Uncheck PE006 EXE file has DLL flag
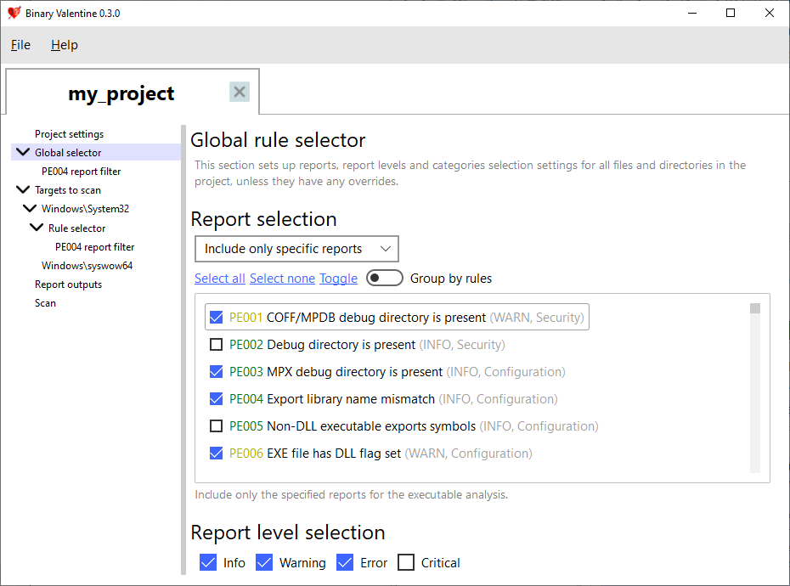 [x=216, y=453]
